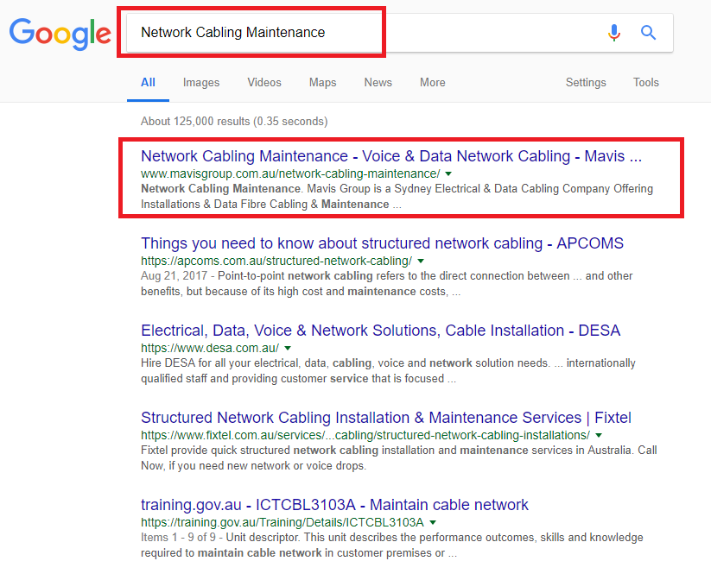Open the Mavis Network Cabling Maintenance result
This screenshot has width=711, height=580.
(391, 156)
